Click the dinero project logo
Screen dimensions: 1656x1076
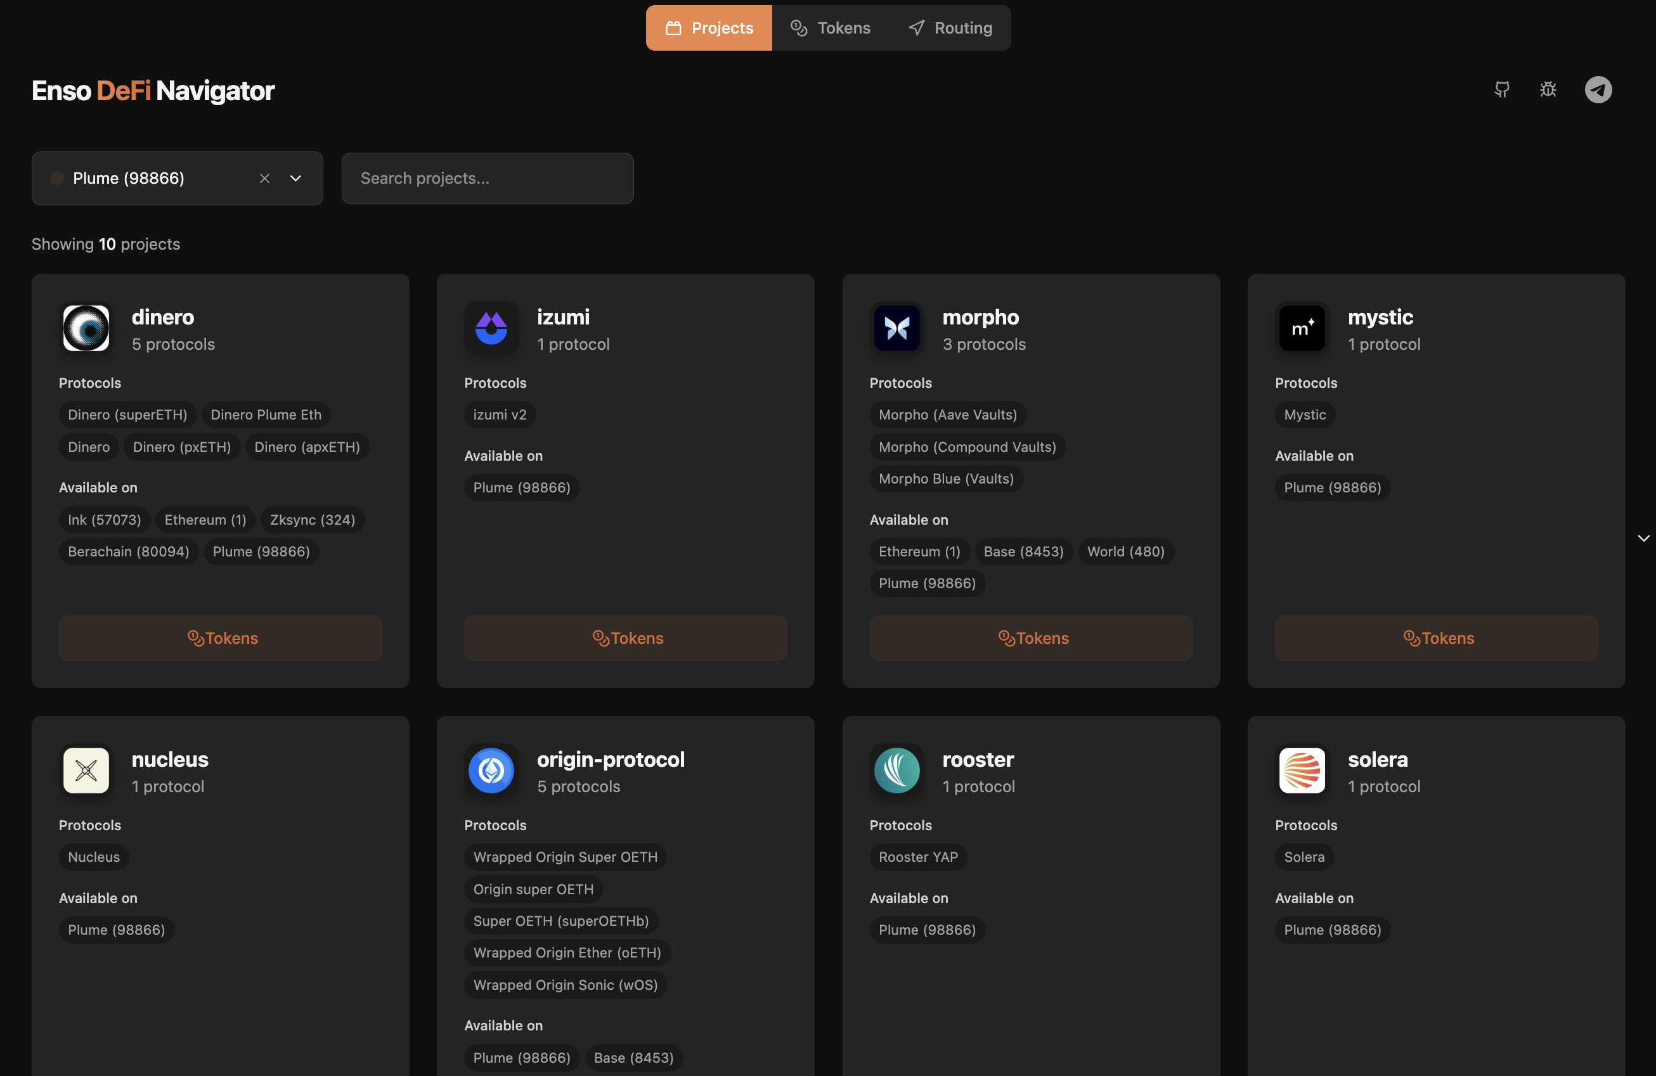(x=86, y=328)
